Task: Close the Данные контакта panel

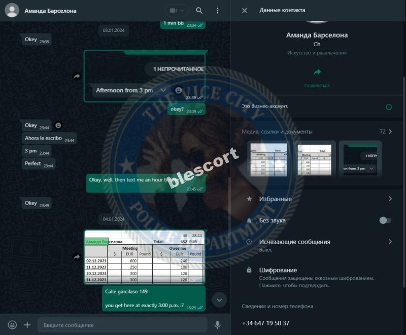Action: [x=245, y=11]
